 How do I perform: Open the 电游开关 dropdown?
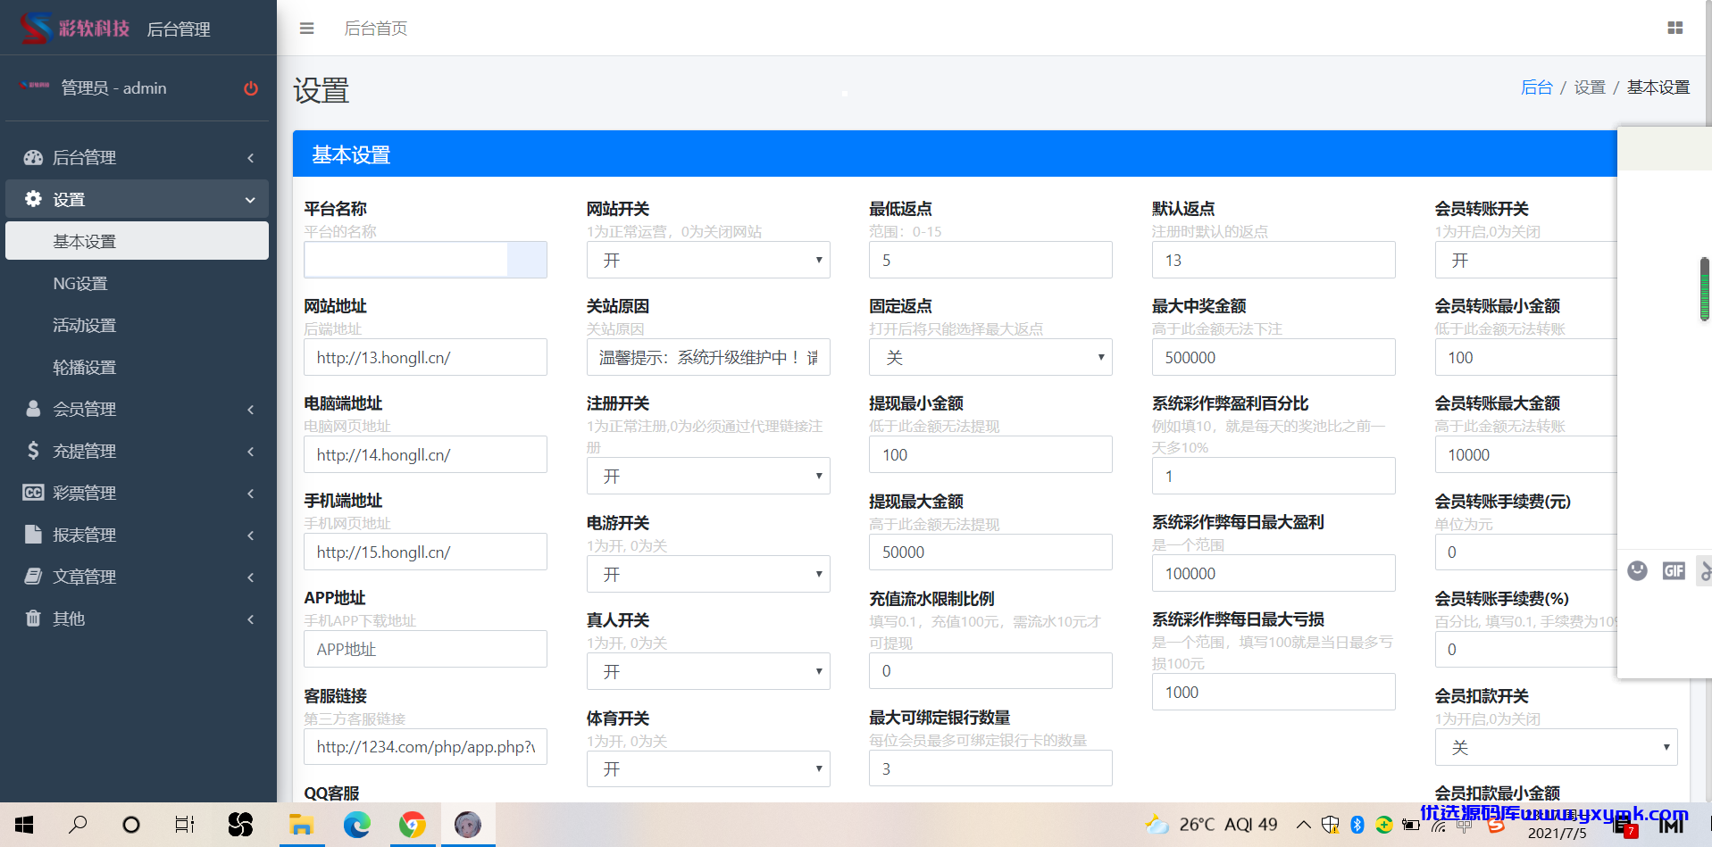(x=708, y=574)
